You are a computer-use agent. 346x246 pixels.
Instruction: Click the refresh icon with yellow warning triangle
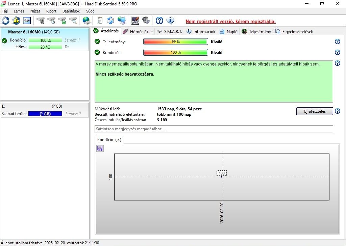tap(16, 21)
